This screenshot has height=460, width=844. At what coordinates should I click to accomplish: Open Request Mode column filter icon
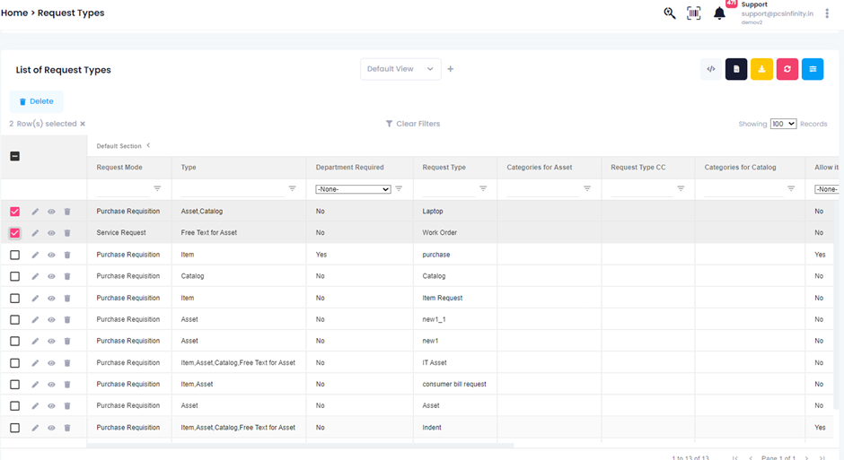(157, 188)
